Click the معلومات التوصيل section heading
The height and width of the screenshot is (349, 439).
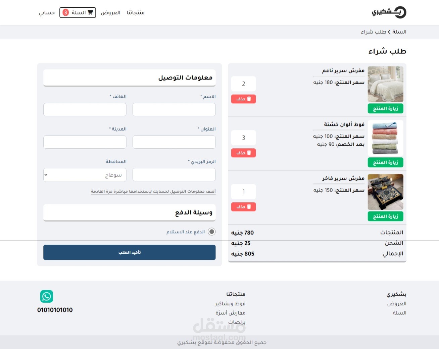[x=185, y=78]
